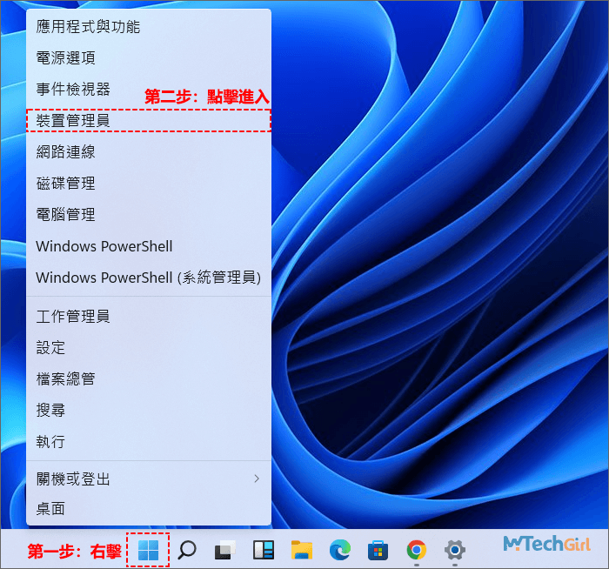Launch Microsoft Edge from the taskbar
This screenshot has height=569, width=609.
pos(340,549)
